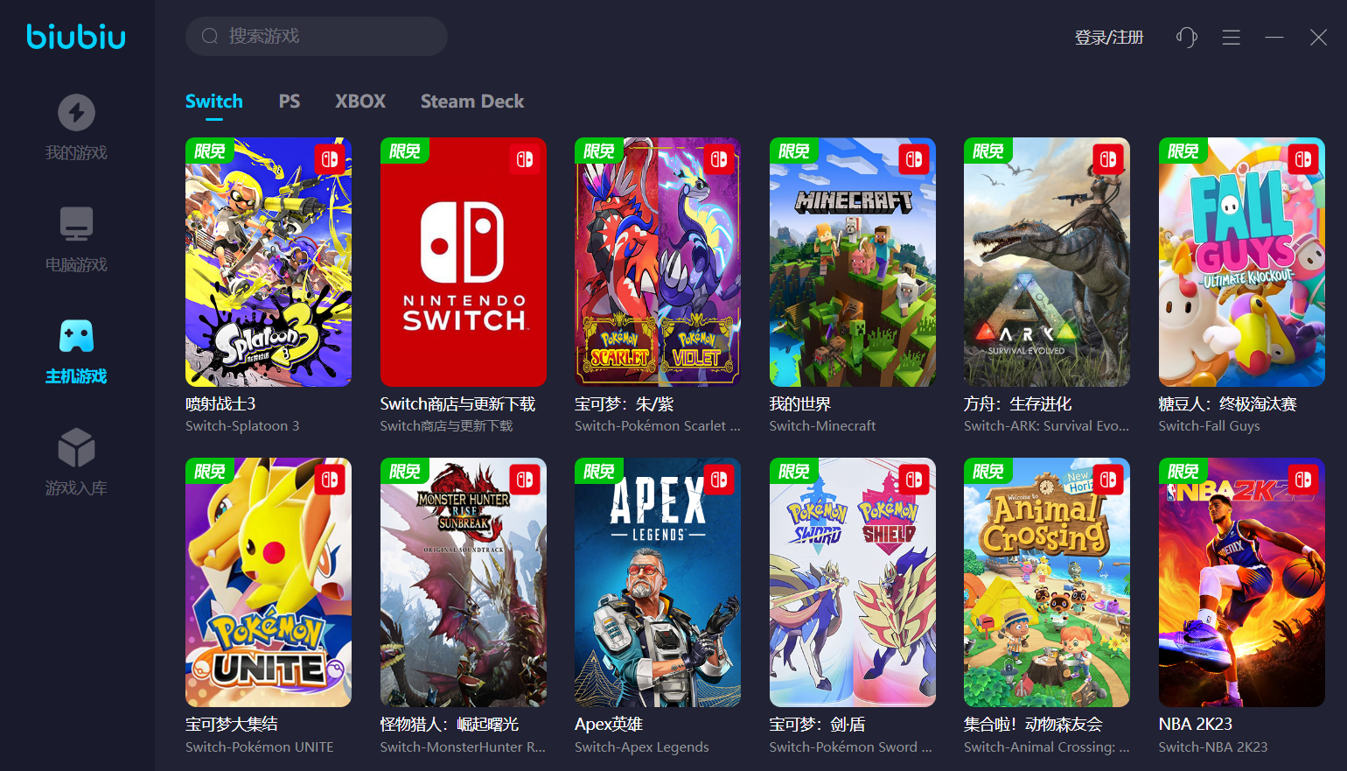Choose the Apex Legends cover art
Screen dimensions: 1347x771
[x=658, y=582]
